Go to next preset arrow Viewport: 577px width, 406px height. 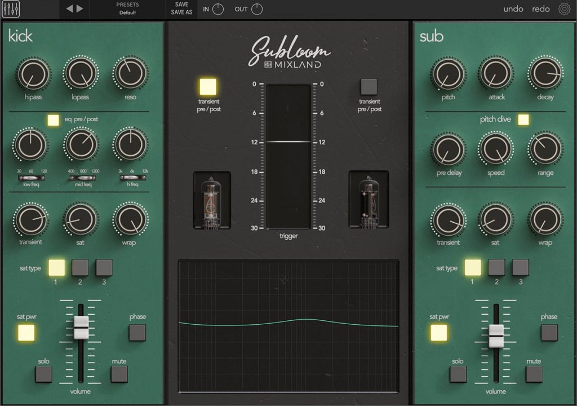80,9
